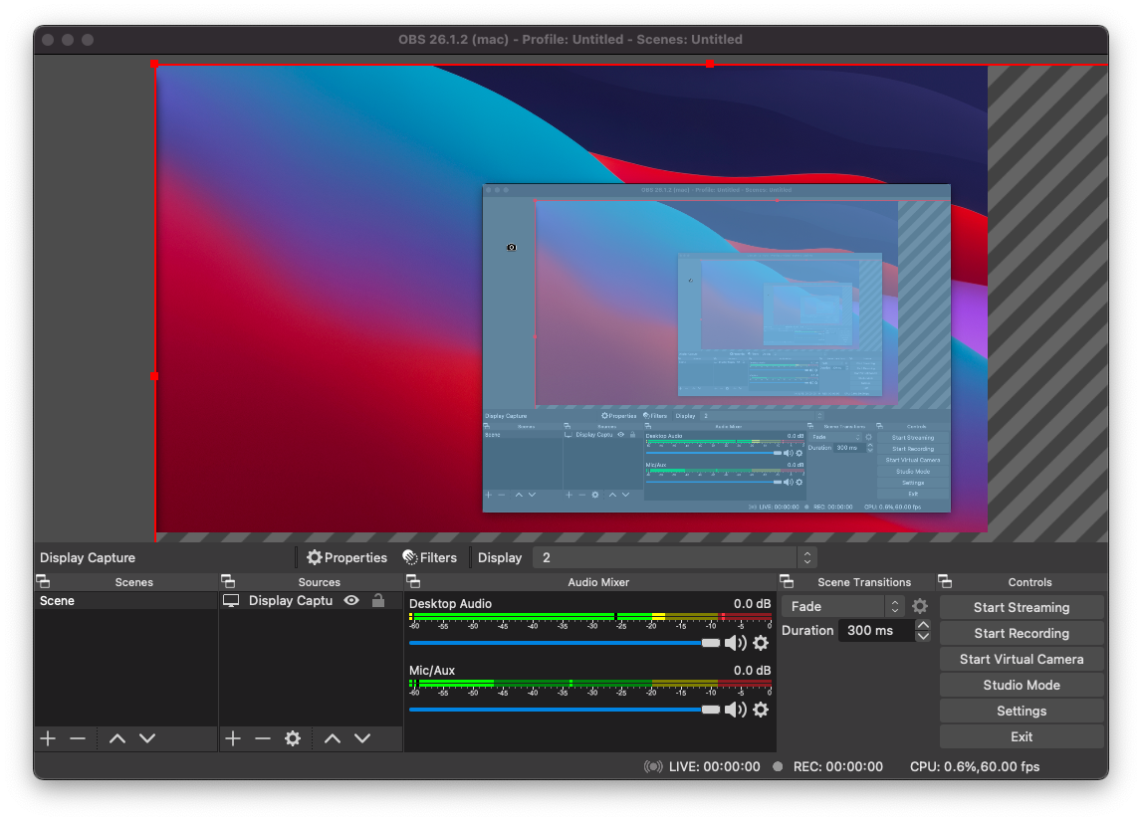This screenshot has width=1142, height=821.
Task: Toggle lock on Display Capture source
Action: tap(378, 601)
